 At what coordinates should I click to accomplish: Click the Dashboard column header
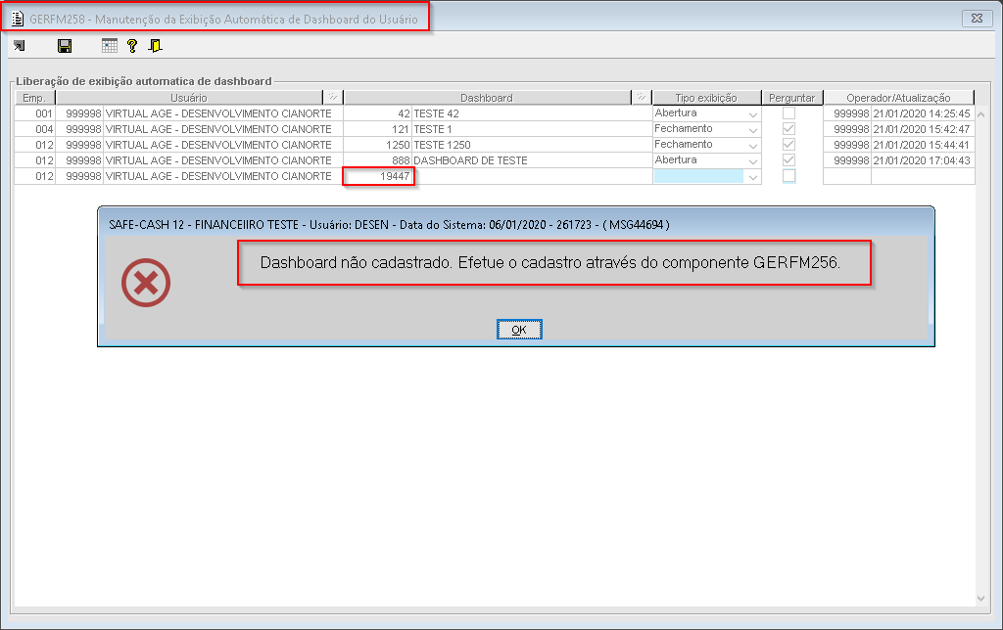(487, 98)
